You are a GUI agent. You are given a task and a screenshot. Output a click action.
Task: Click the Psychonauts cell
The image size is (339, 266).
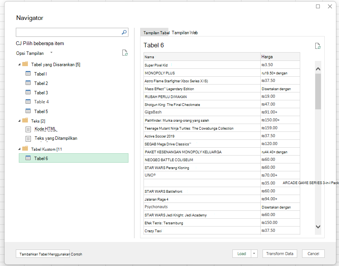click(x=202, y=207)
